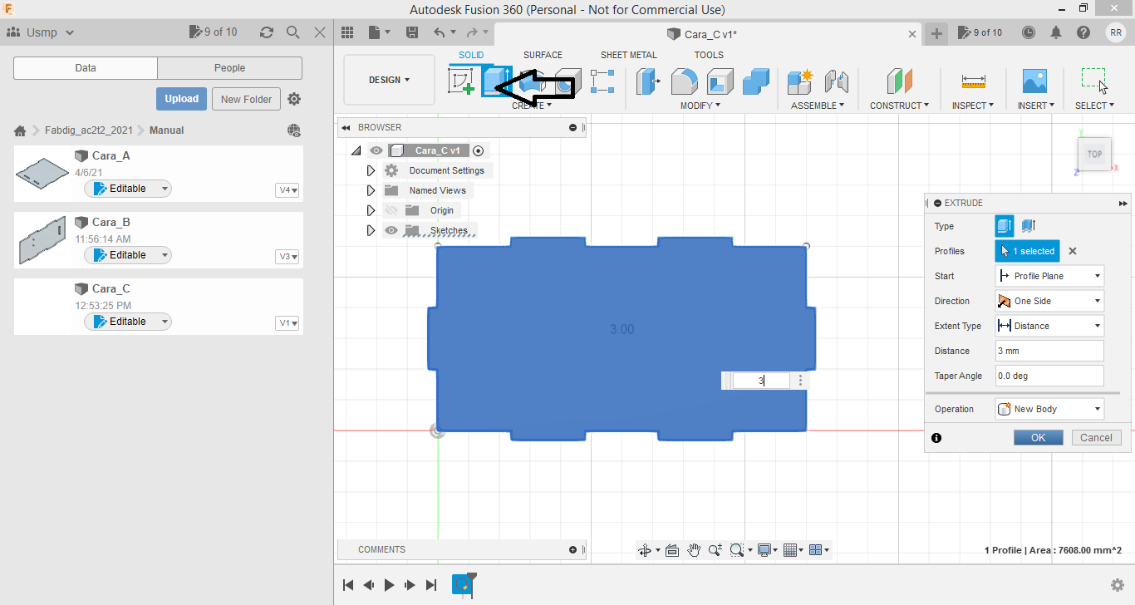Open the V4 version dropdown for Cara_A
Screen dimensions: 1135x605
(x=287, y=190)
